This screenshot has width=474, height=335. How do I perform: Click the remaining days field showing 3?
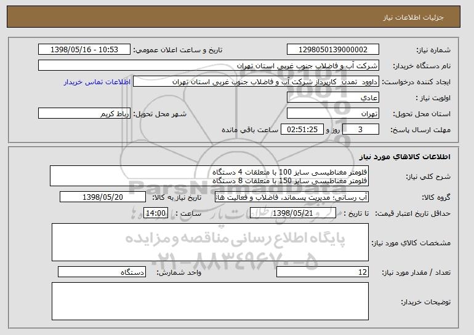click(x=360, y=130)
